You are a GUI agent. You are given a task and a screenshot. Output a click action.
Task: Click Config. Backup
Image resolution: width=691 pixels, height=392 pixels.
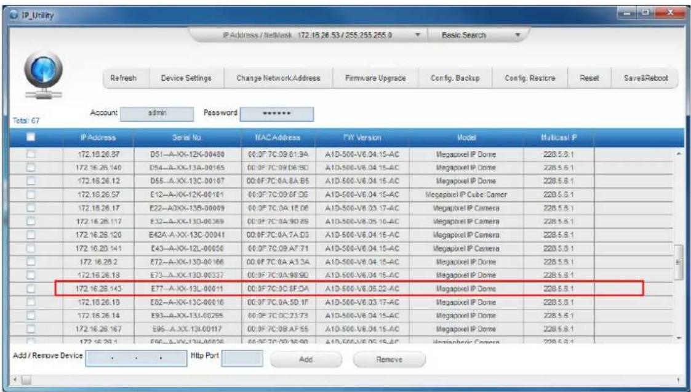(x=455, y=78)
